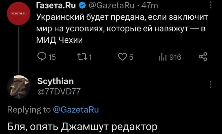Click the blue @GazetaRu link in Replying to
The image size is (222, 134).
click(x=76, y=110)
